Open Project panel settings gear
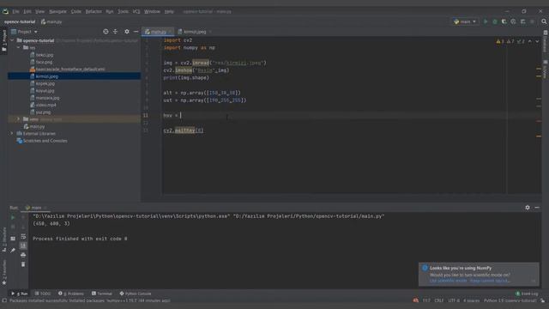 coord(127,32)
